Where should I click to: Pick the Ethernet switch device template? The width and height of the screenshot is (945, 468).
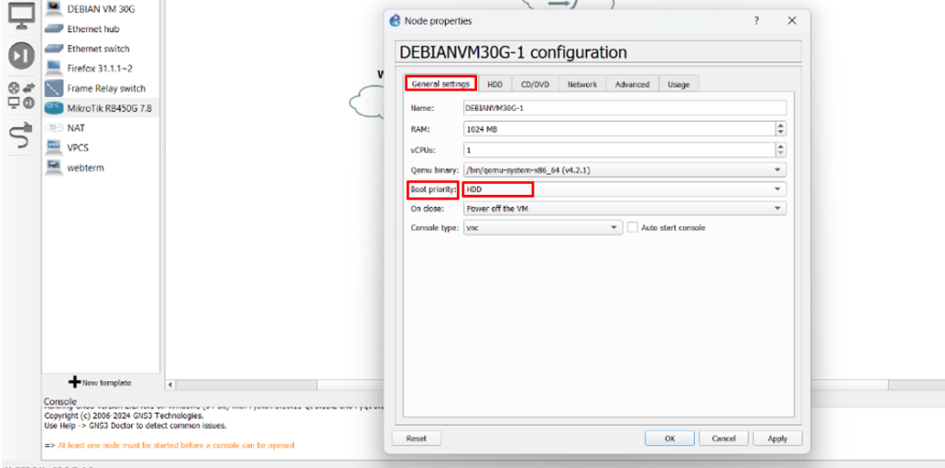click(98, 49)
